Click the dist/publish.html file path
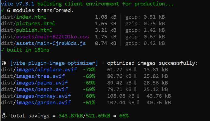Viewport: 210px width, 121px height. pyautogui.click(x=27, y=30)
